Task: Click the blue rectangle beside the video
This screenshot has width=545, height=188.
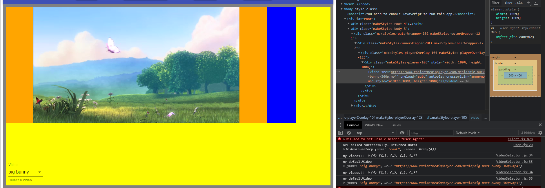Action: tap(281, 65)
